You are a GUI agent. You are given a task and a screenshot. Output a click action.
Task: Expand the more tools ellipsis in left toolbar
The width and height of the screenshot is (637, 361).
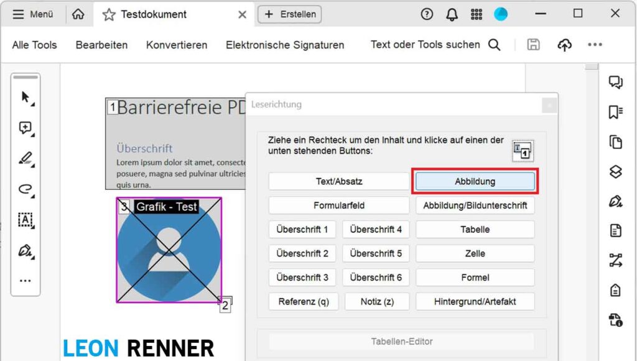click(x=26, y=281)
